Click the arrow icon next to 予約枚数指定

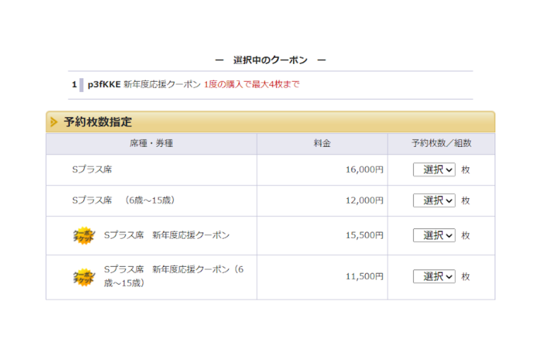pyautogui.click(x=54, y=122)
